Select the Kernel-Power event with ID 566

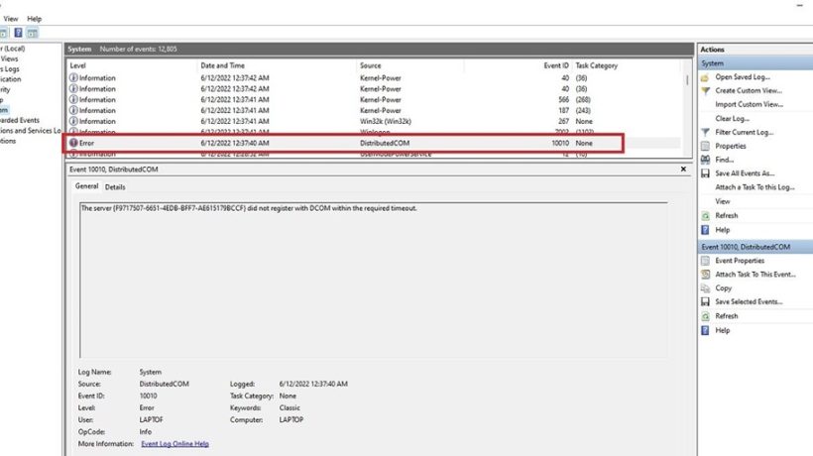tap(374, 99)
